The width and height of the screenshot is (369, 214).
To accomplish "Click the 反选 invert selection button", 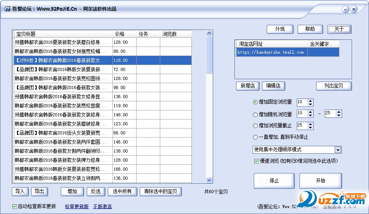I will tap(96, 192).
